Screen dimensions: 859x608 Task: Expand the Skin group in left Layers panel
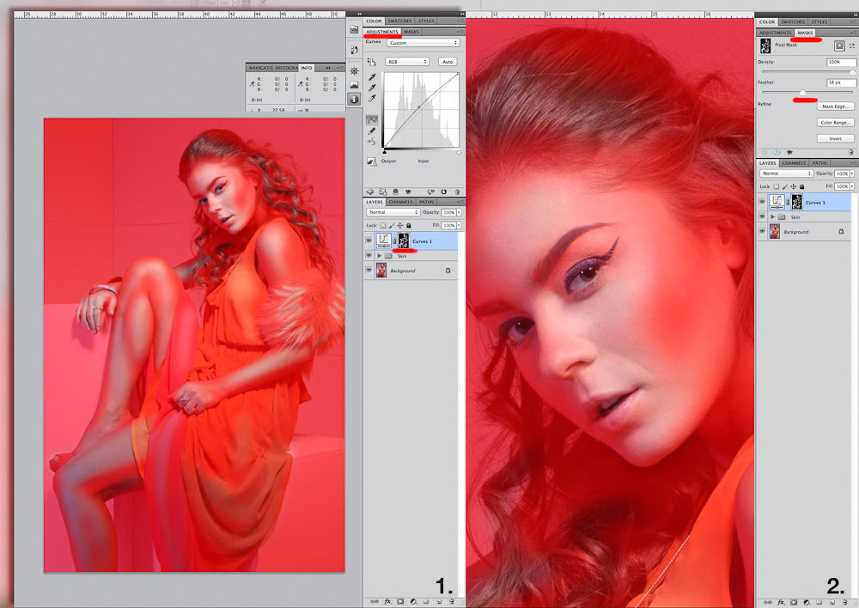380,256
